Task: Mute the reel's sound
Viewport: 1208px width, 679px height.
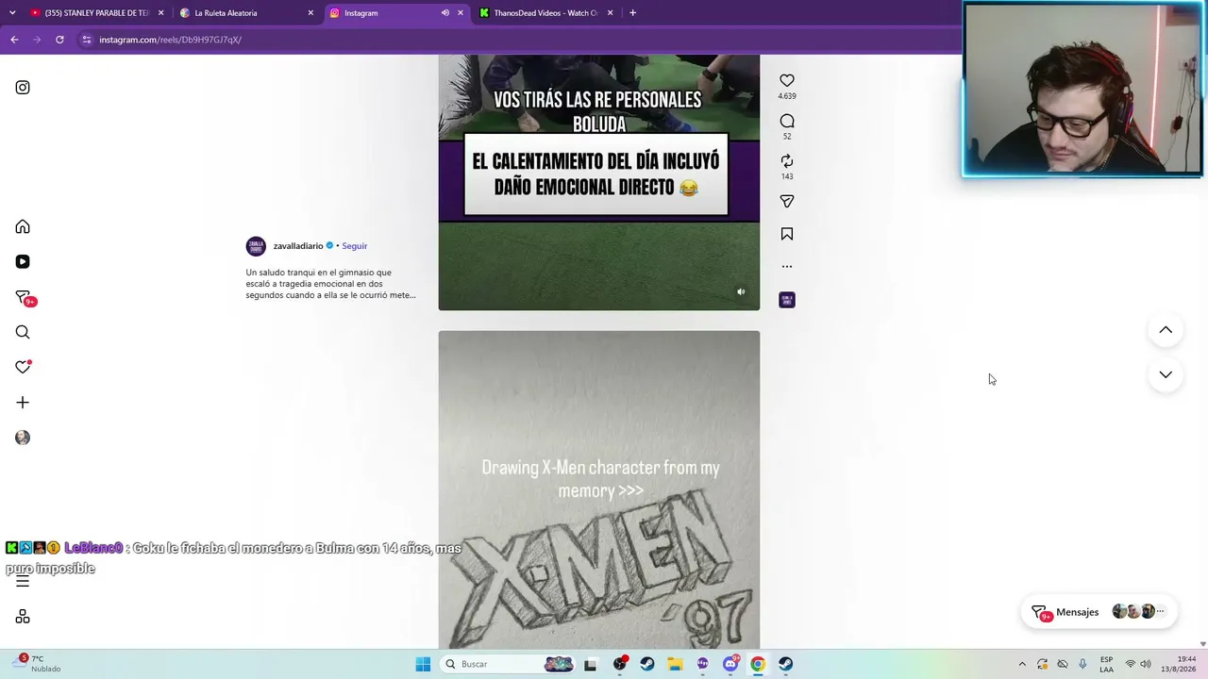Action: (741, 292)
